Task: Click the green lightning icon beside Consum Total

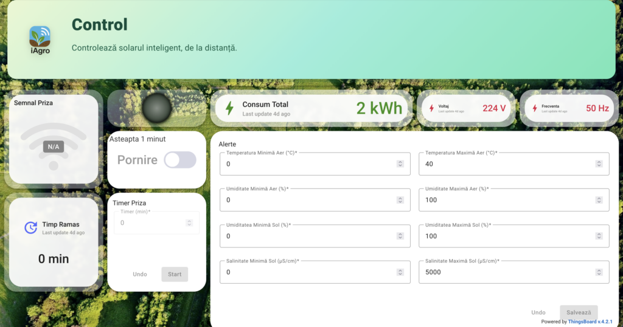Action: (x=229, y=108)
